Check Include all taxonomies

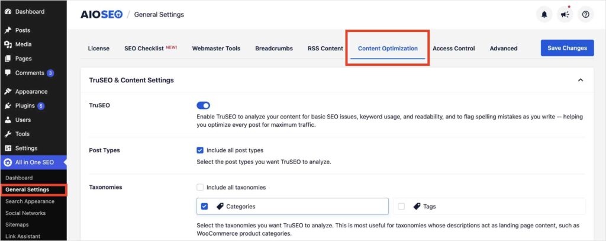(200, 187)
